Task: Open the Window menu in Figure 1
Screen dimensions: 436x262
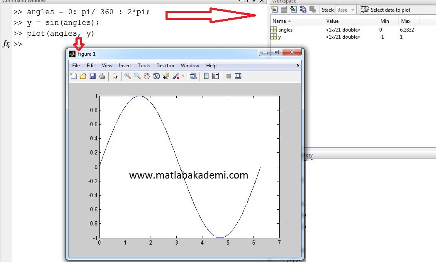Action: (x=190, y=66)
